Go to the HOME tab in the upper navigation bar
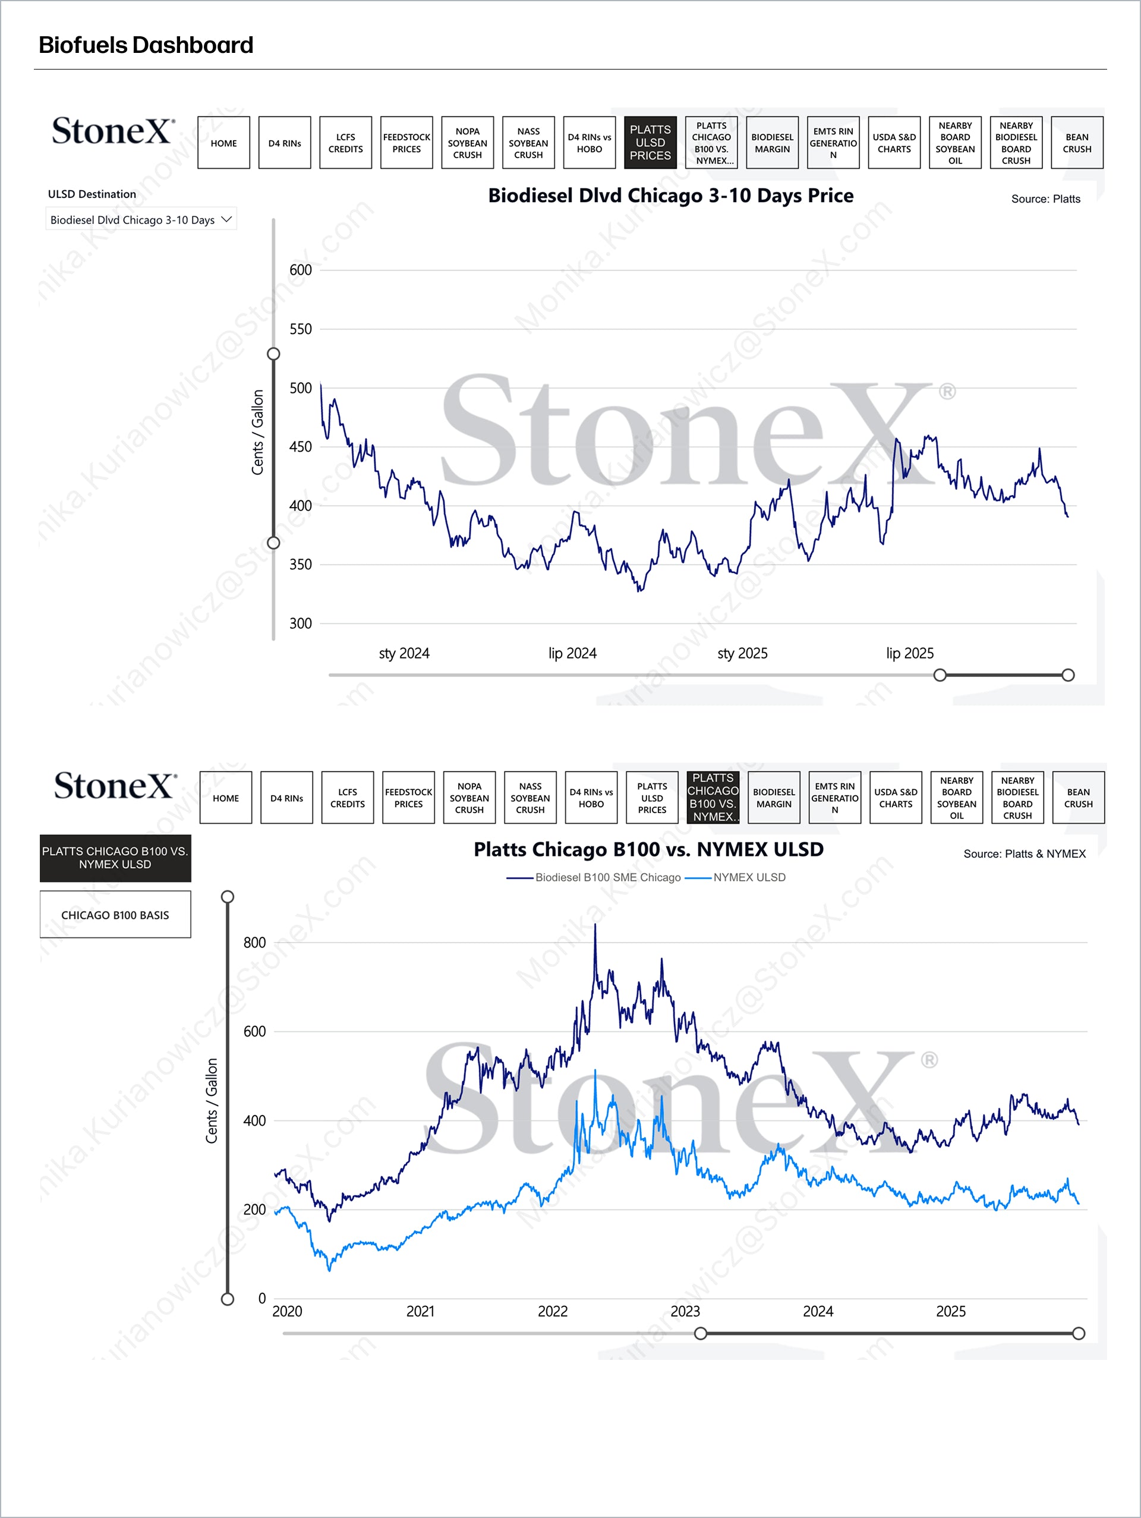 tap(223, 143)
